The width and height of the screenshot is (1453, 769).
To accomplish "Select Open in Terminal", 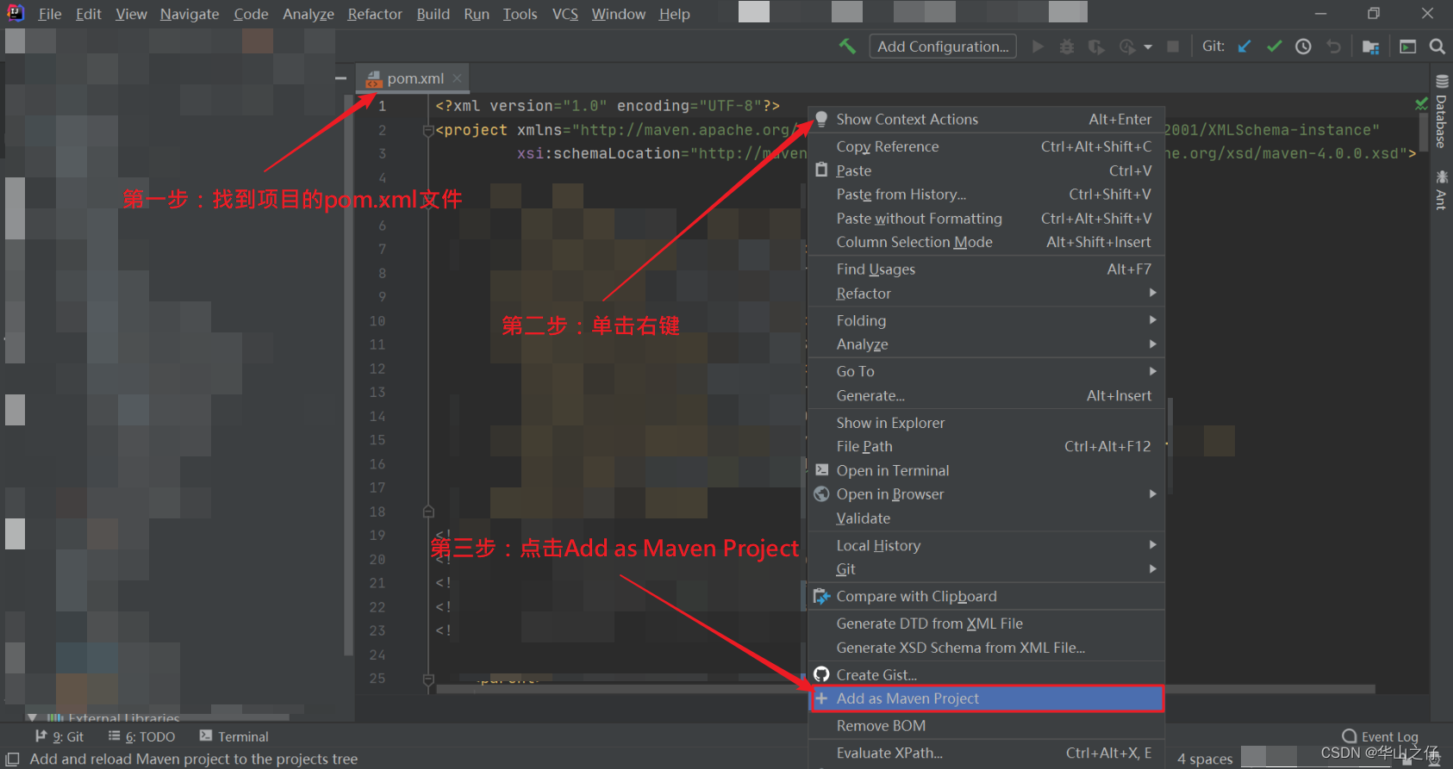I will click(986, 470).
